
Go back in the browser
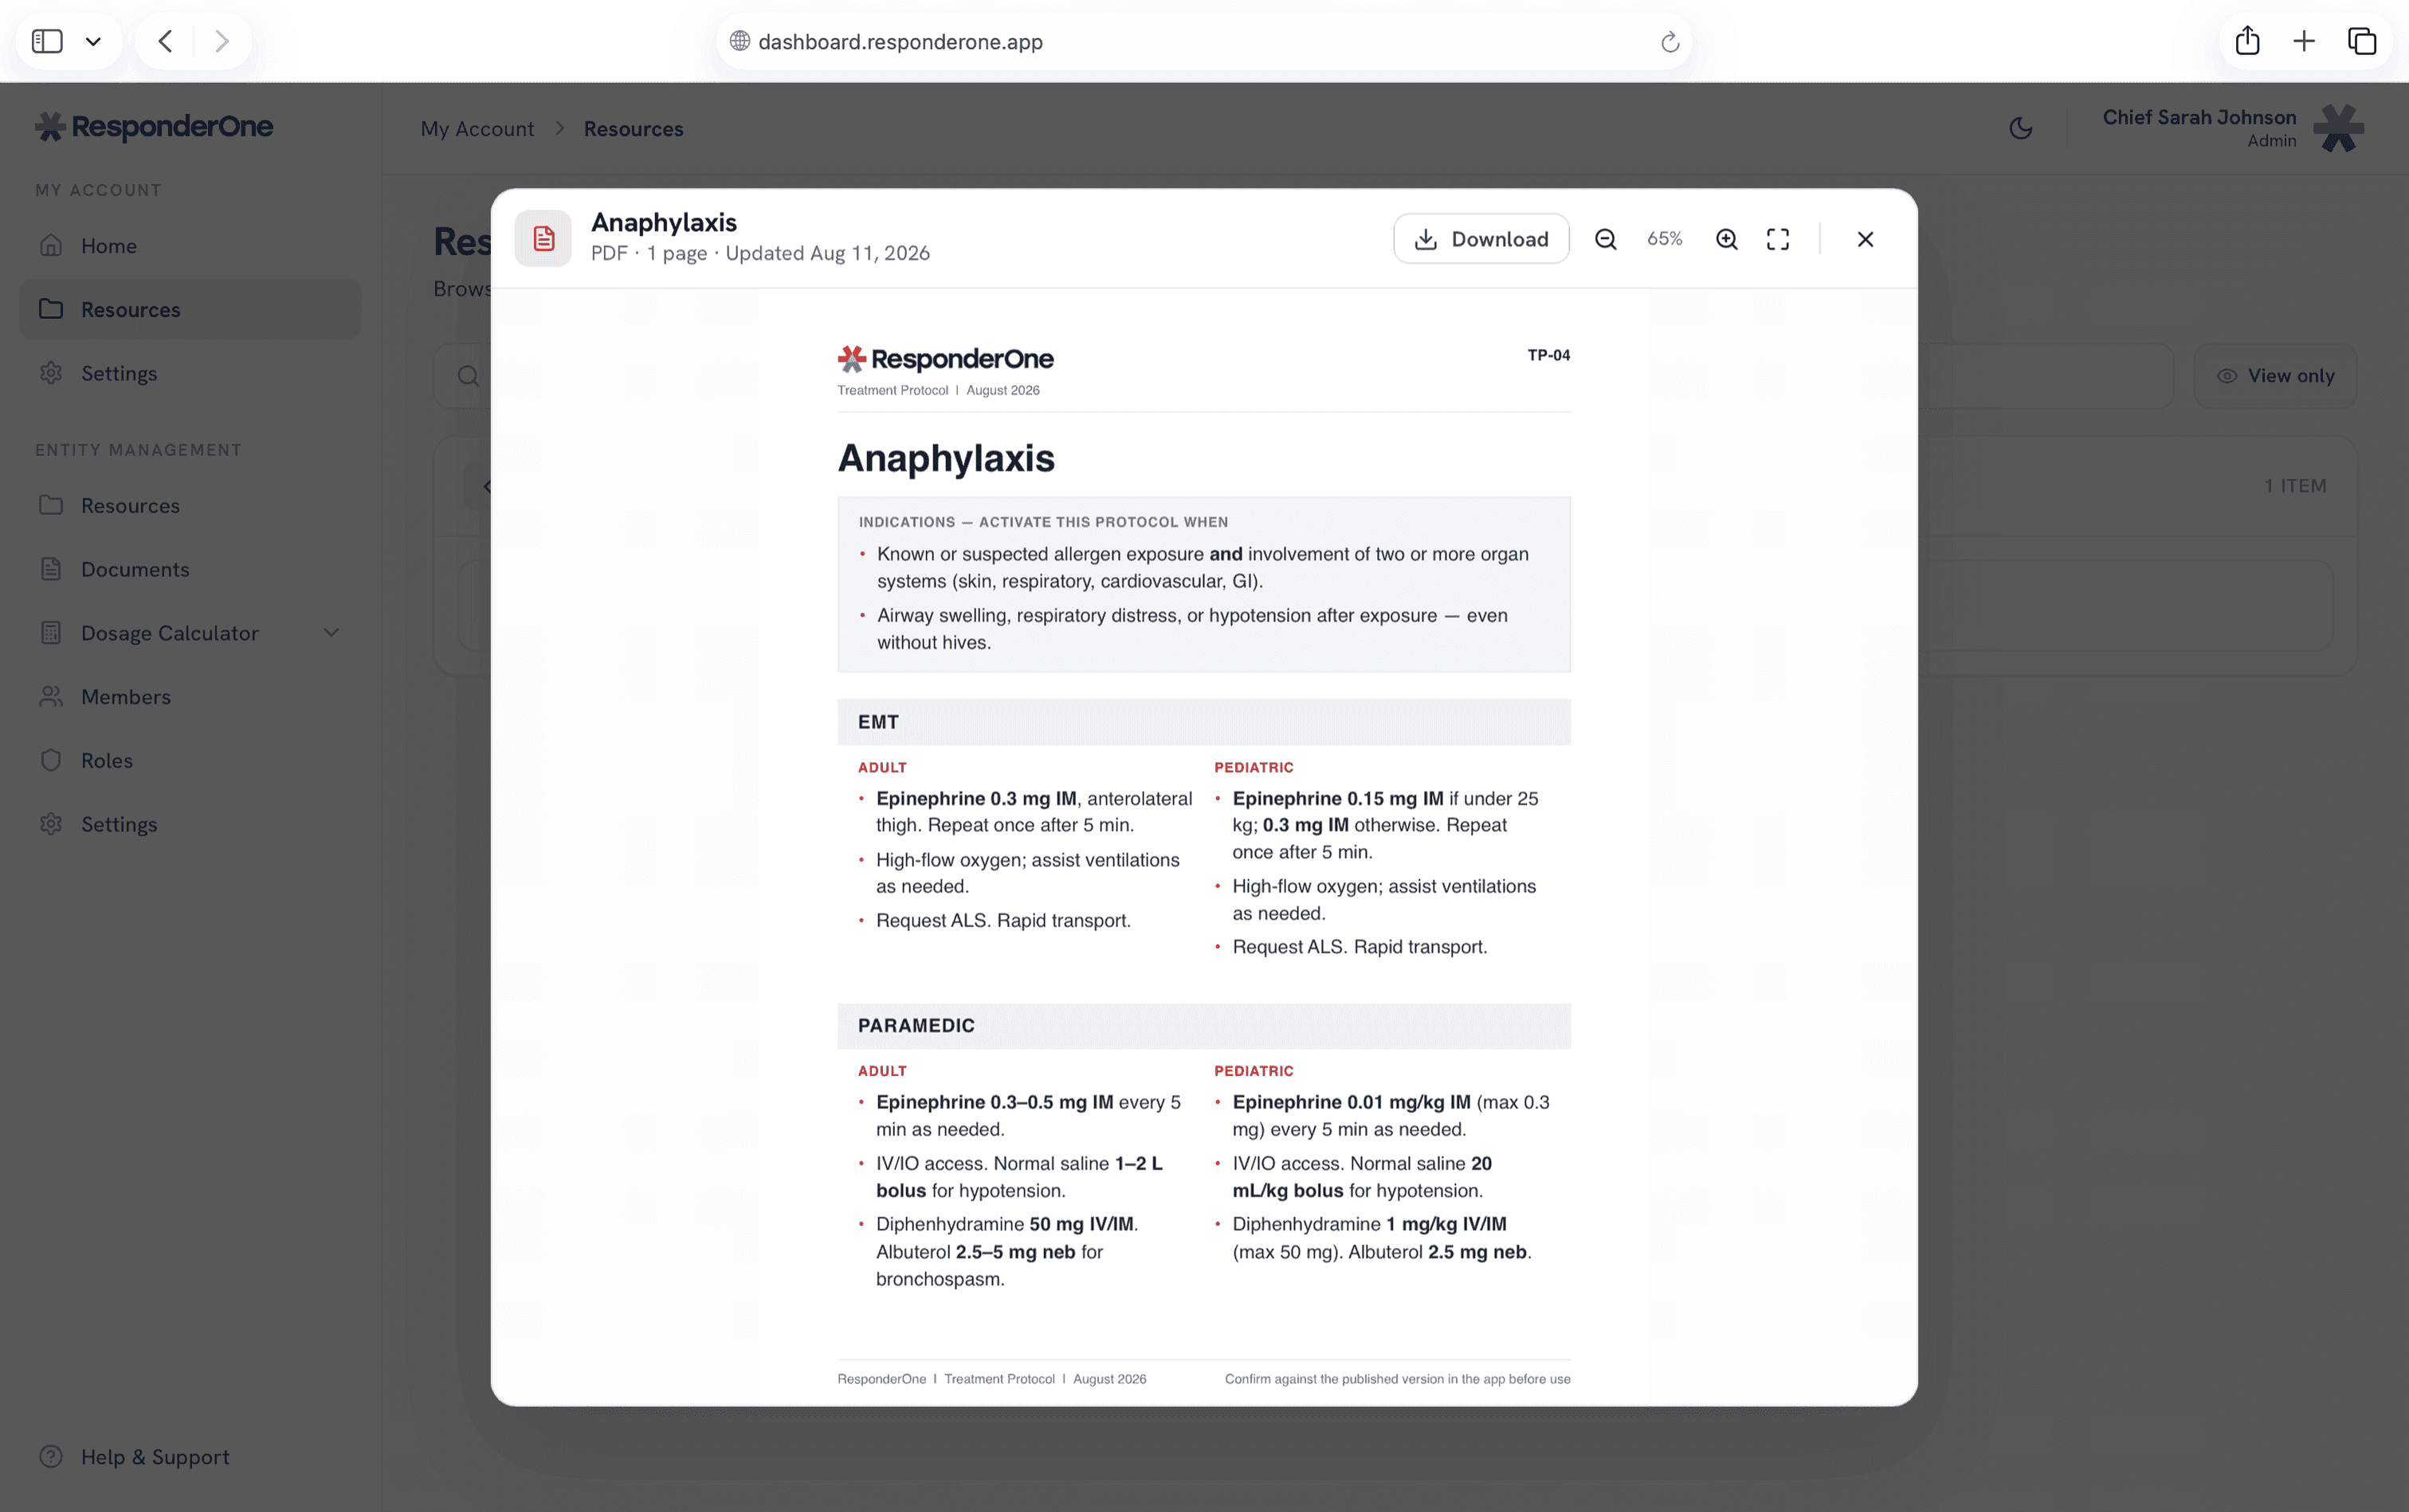click(x=166, y=41)
